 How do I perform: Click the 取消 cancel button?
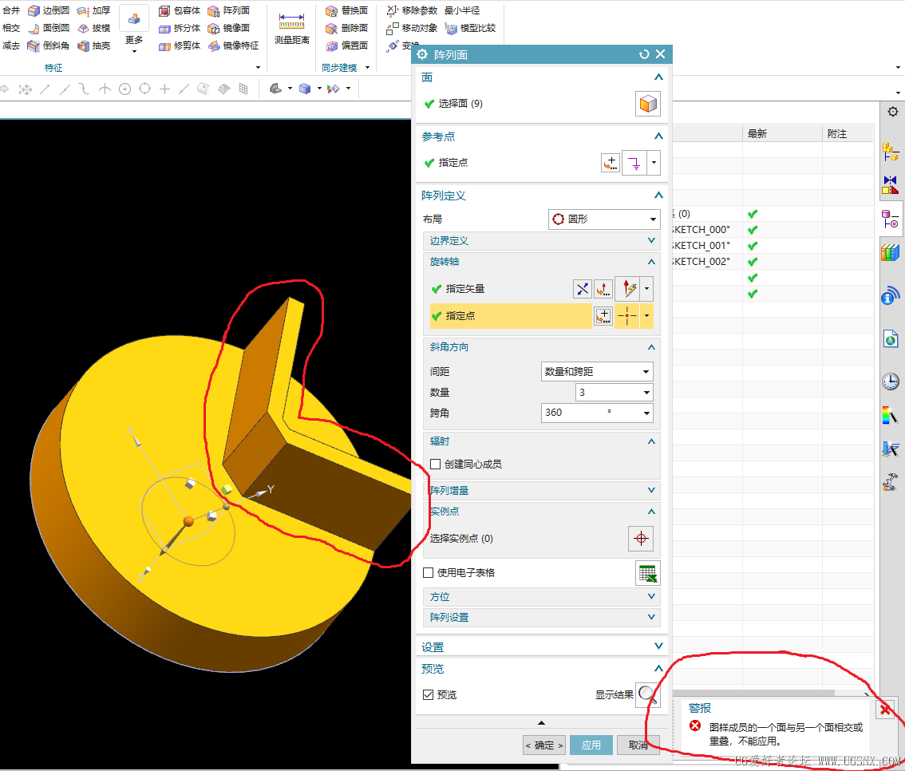point(638,745)
